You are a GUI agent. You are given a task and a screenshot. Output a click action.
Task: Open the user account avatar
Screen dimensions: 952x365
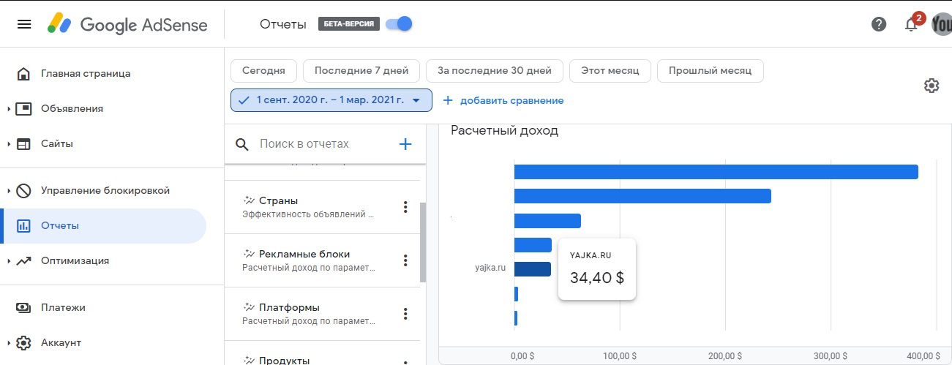pos(941,24)
